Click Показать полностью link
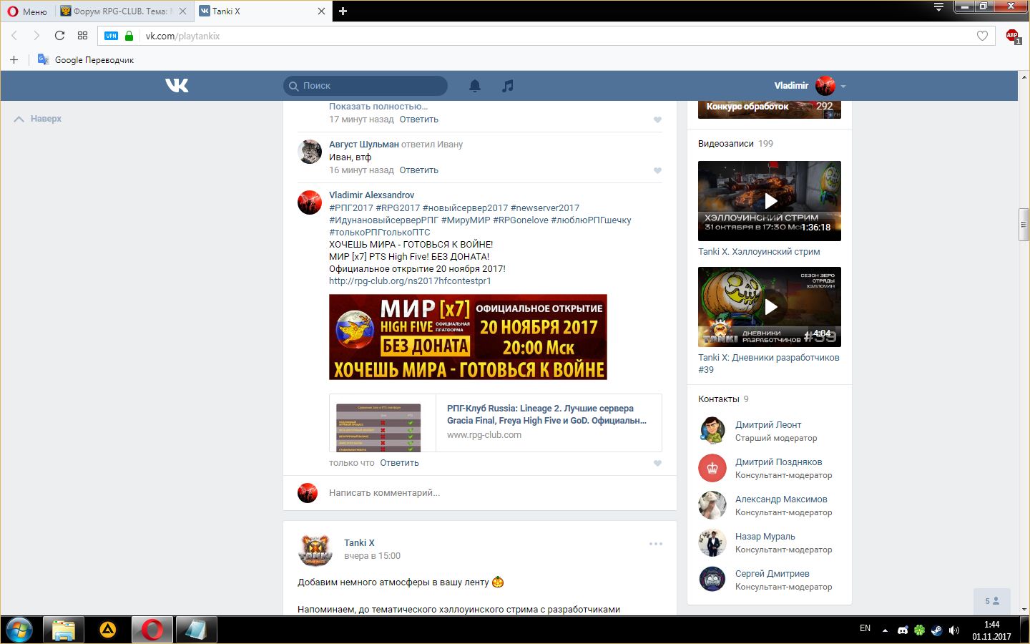The width and height of the screenshot is (1030, 644). [x=378, y=107]
